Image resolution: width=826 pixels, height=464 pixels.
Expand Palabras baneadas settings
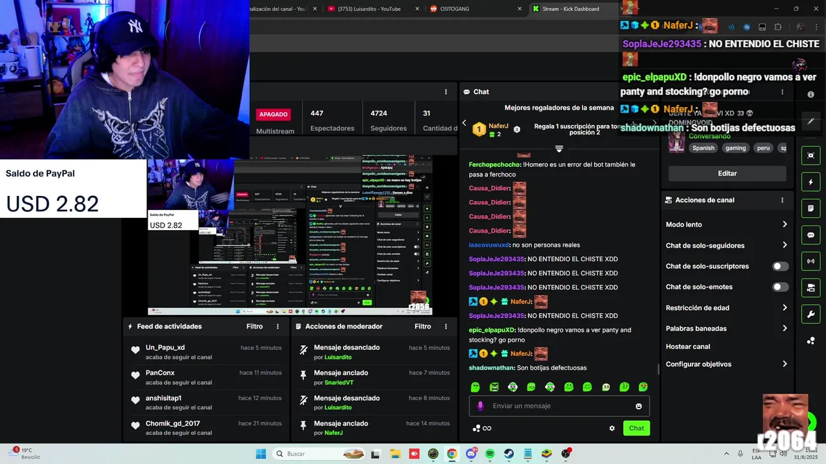click(785, 328)
